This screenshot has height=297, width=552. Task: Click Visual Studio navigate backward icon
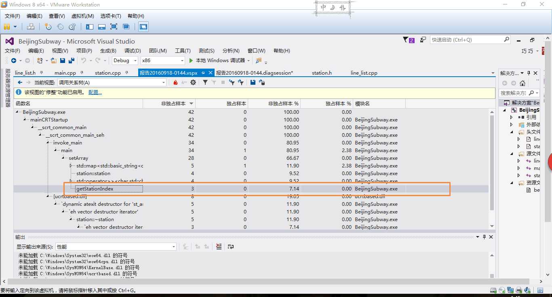coord(14,61)
